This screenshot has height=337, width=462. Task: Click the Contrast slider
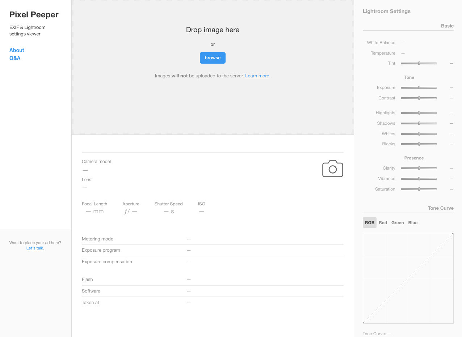(419, 98)
